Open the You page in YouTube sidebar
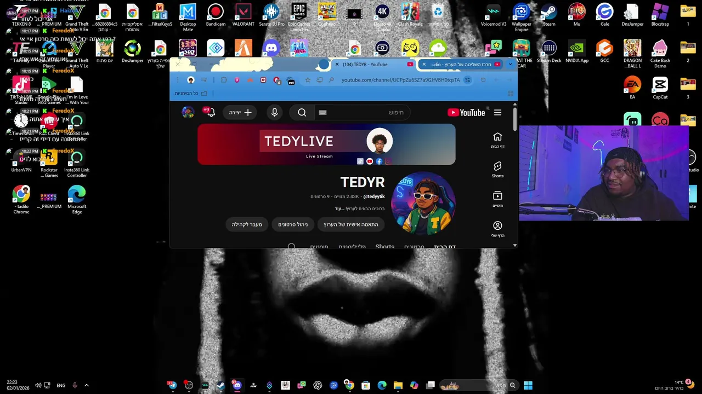 [x=497, y=229]
